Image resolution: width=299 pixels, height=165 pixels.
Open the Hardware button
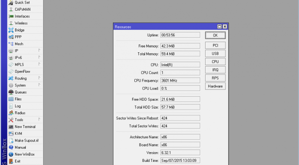click(215, 86)
